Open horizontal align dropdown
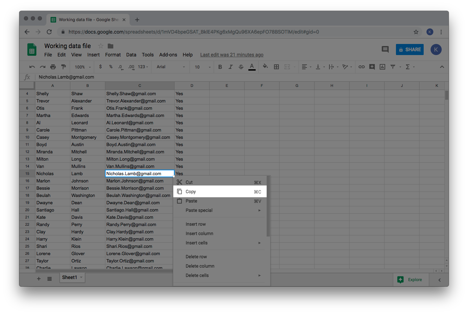Image resolution: width=468 pixels, height=314 pixels. pyautogui.click(x=307, y=67)
